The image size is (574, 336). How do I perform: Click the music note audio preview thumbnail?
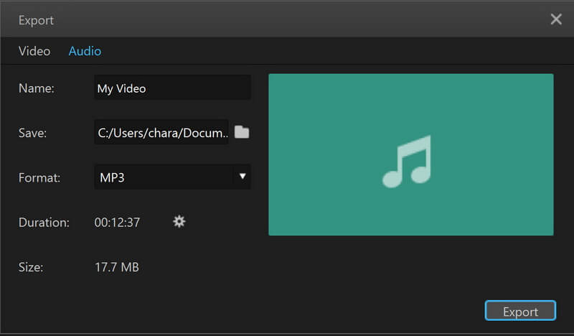click(x=410, y=154)
